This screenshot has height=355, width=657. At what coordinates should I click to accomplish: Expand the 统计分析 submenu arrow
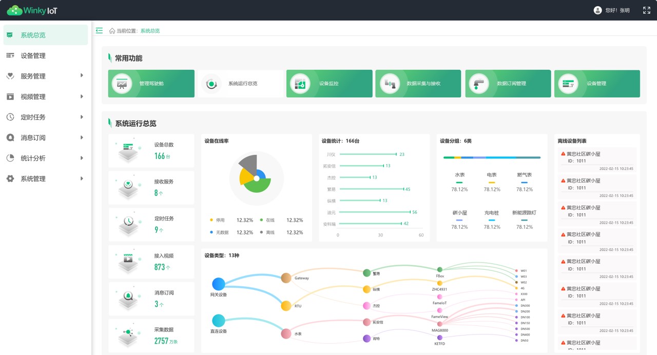[x=82, y=158]
